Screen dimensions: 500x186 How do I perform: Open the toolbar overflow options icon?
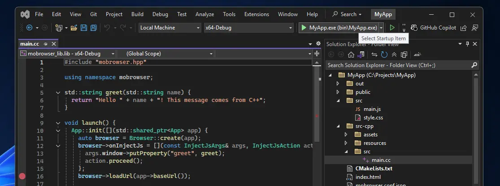tap(404, 28)
